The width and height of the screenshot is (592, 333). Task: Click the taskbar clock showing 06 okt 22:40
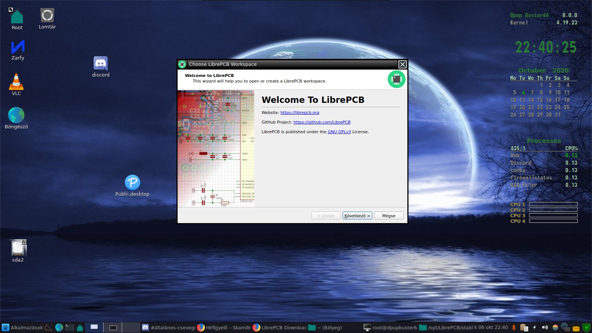tap(491, 327)
